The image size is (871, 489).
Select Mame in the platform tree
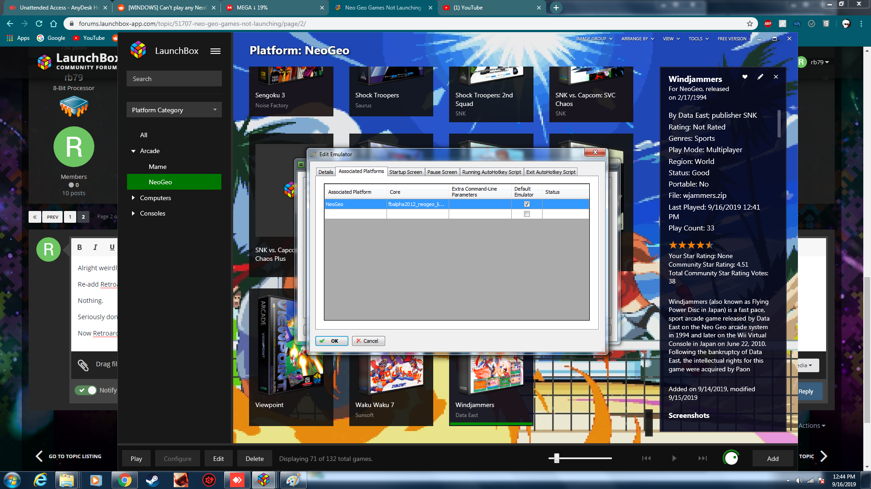157,167
